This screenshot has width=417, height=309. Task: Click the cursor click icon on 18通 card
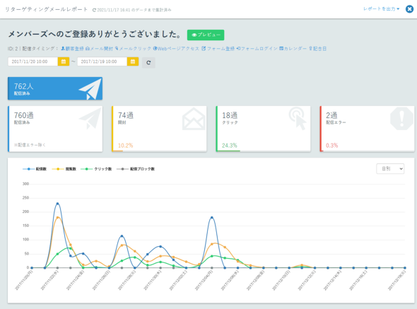(x=298, y=118)
